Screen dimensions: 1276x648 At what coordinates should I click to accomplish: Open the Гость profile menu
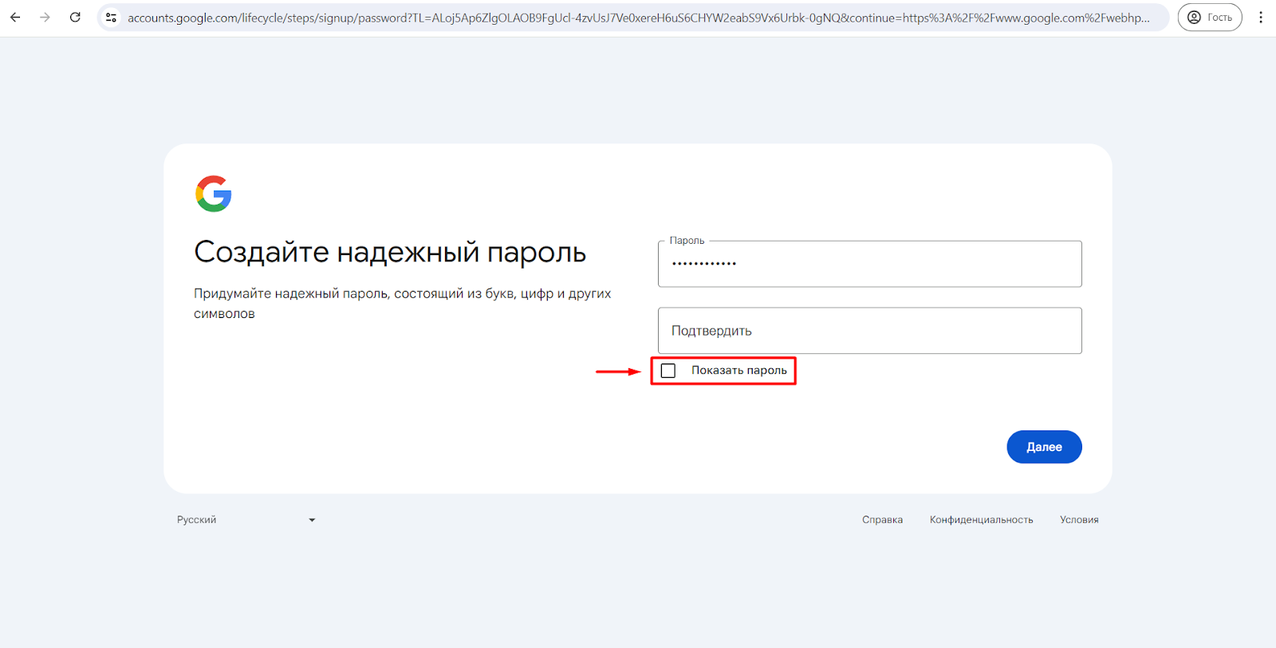click(x=1210, y=17)
